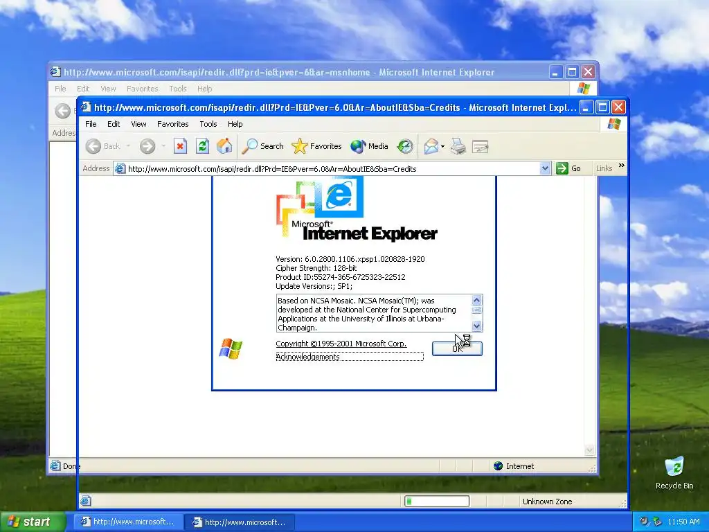Click the Mail envelope icon
This screenshot has height=532, width=709.
click(431, 146)
